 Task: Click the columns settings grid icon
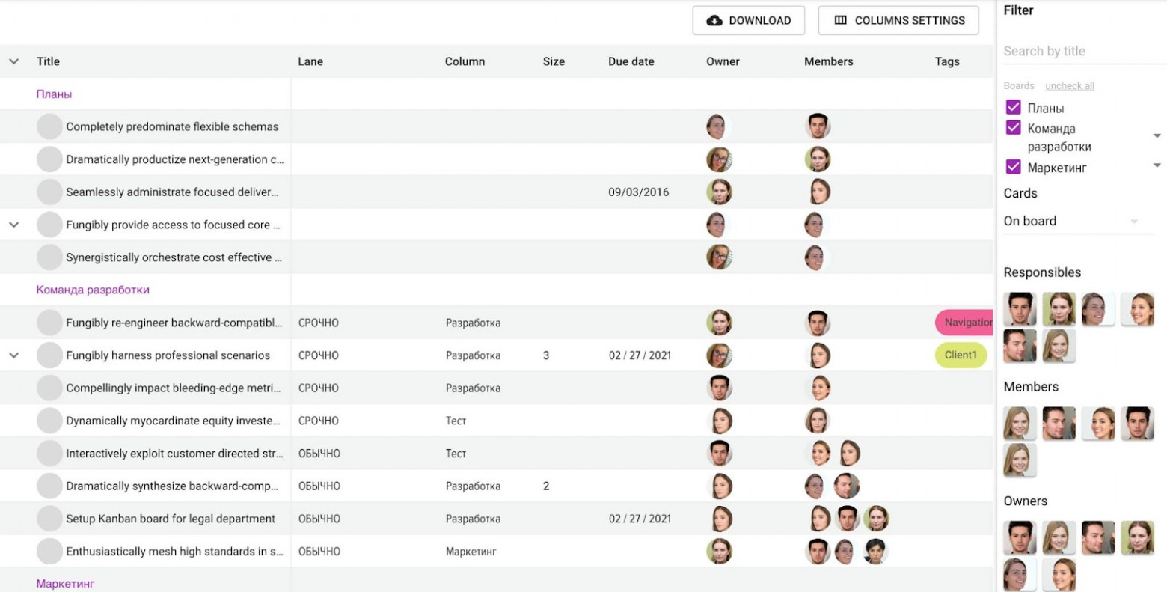pyautogui.click(x=840, y=21)
